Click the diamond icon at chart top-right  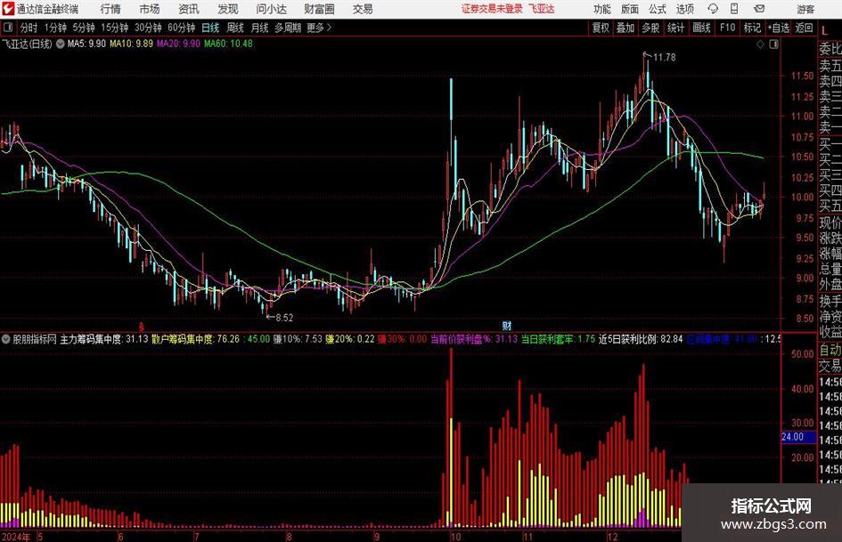[x=760, y=44]
